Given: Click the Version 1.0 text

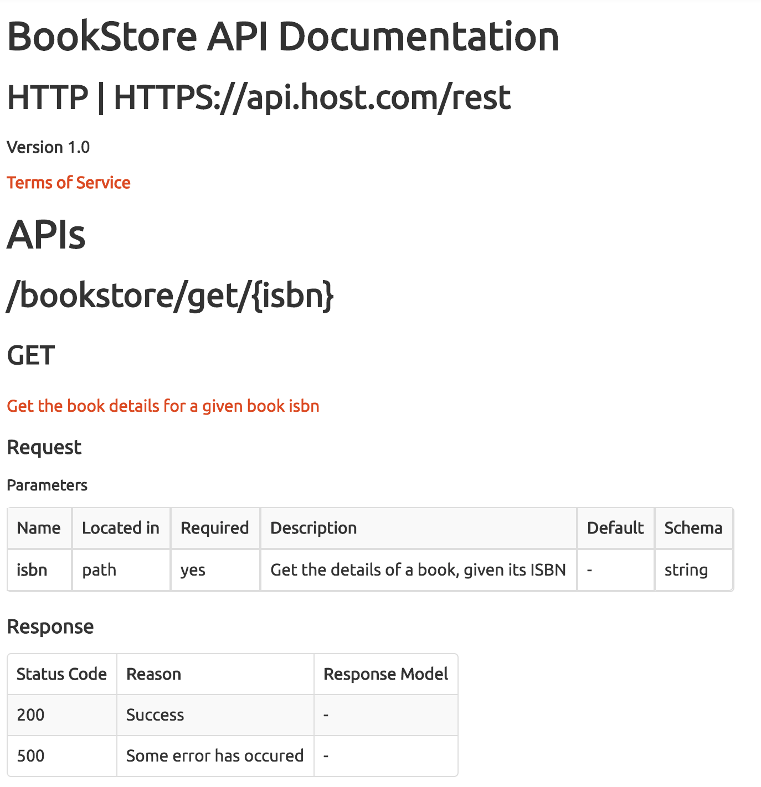Looking at the screenshot, I should 48,147.
